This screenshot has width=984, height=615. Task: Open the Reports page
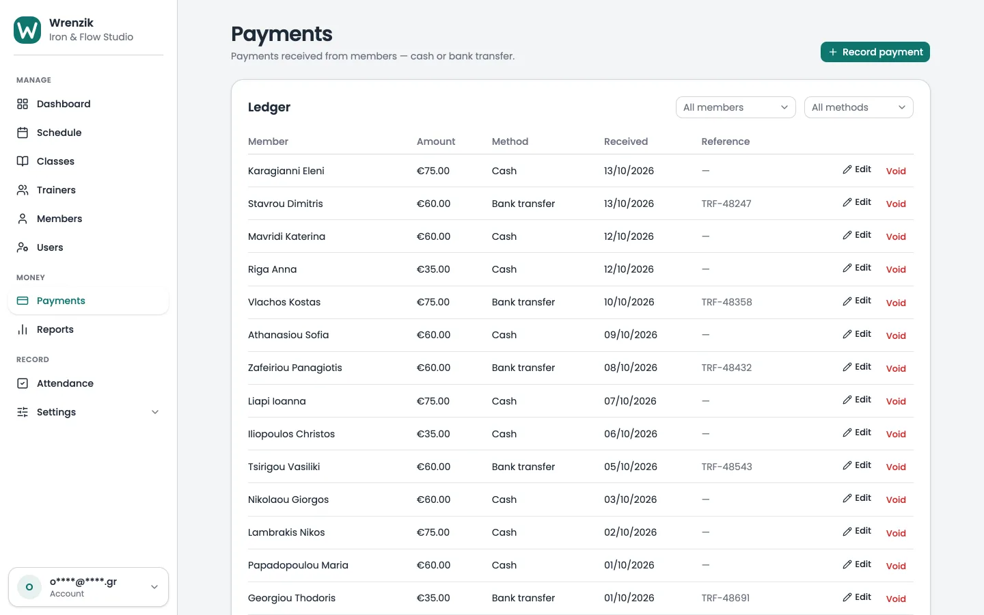click(88, 329)
